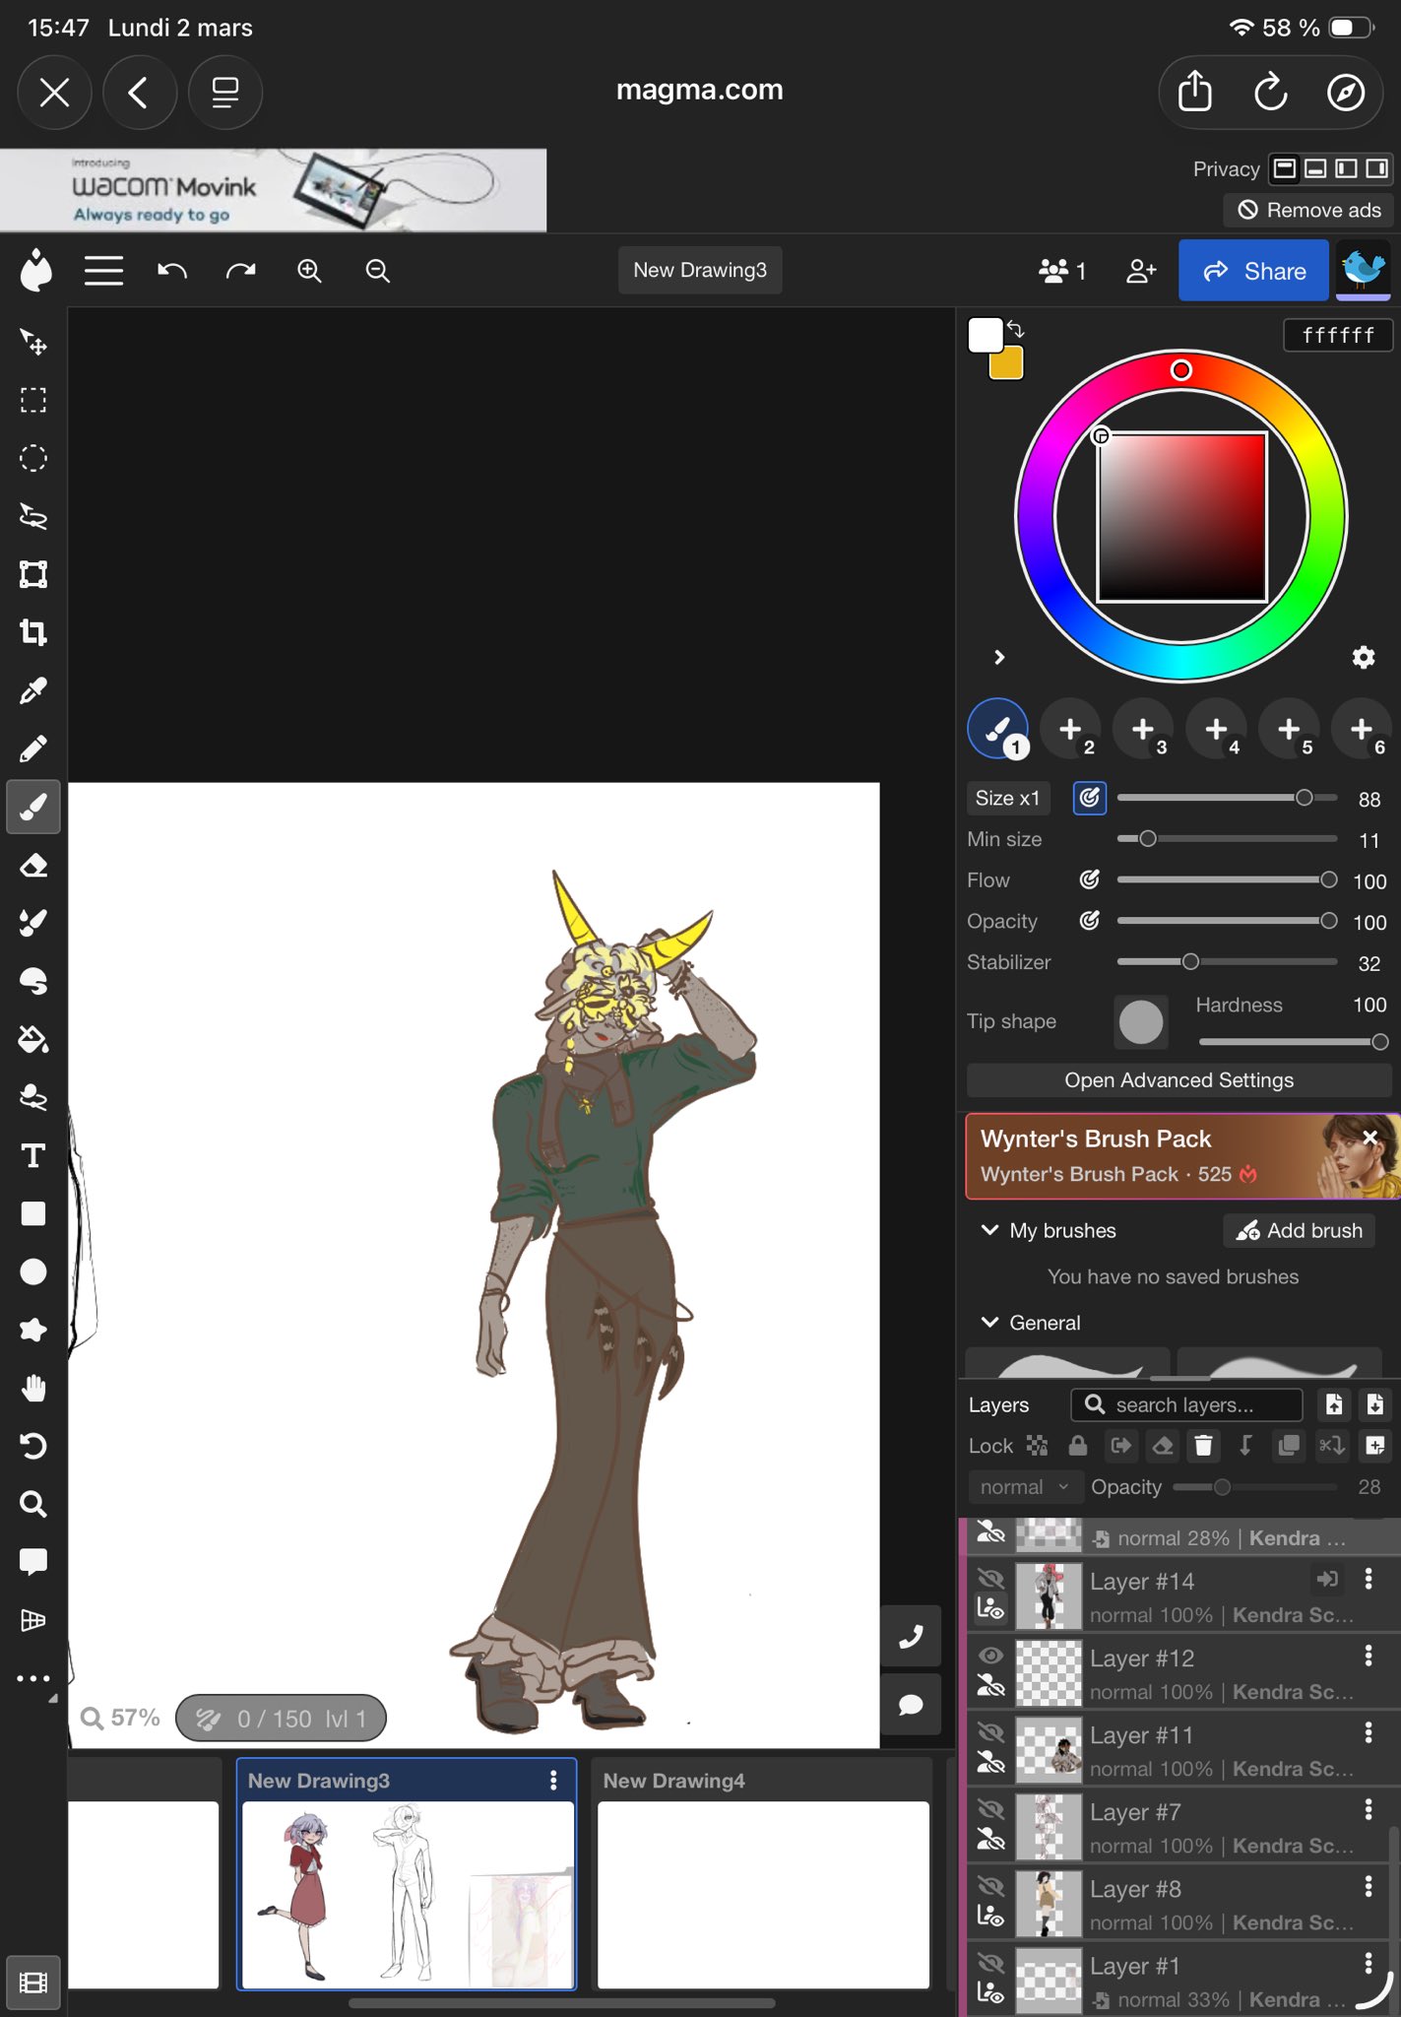The height and width of the screenshot is (2017, 1401).
Task: Select the Eraser tool
Action: click(33, 866)
